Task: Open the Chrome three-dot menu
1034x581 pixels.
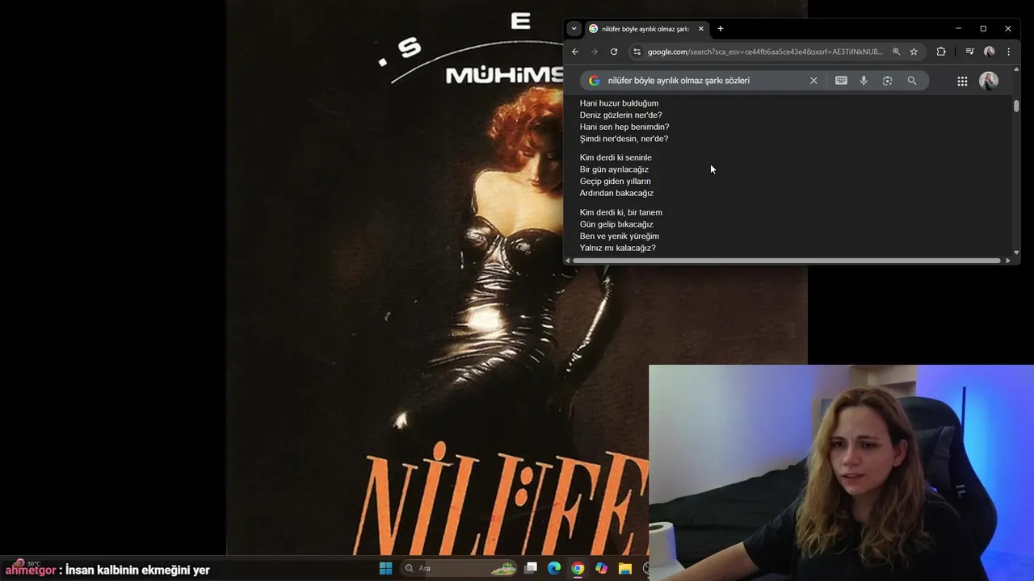Action: [1008, 52]
